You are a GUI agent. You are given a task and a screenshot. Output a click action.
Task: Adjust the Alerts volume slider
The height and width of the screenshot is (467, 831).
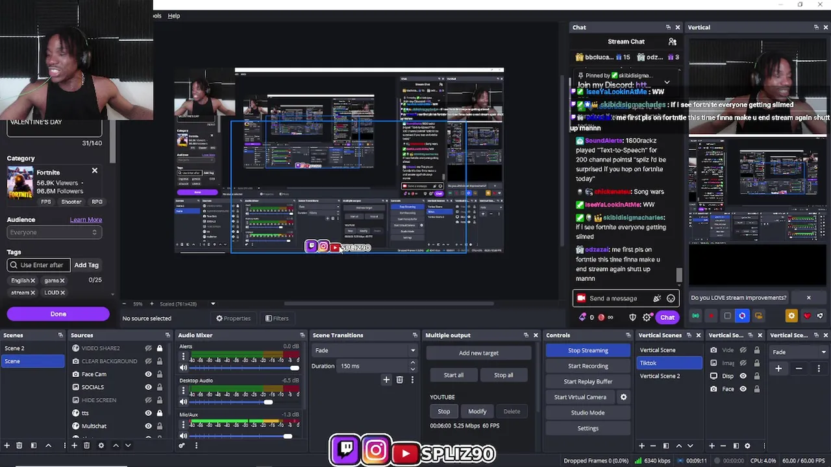[294, 368]
